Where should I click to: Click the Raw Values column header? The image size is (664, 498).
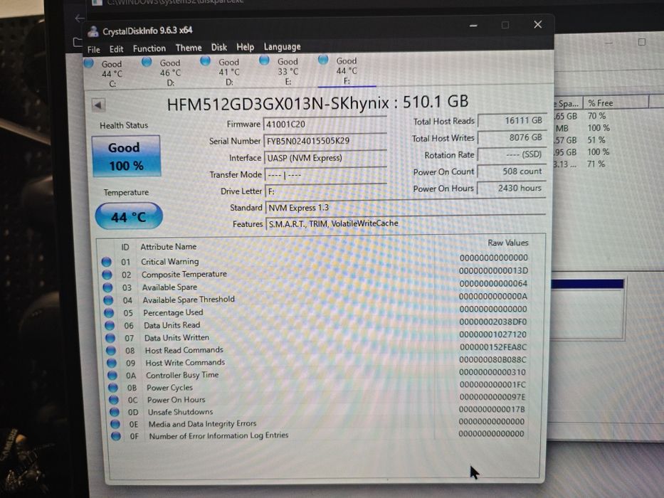[x=507, y=243]
